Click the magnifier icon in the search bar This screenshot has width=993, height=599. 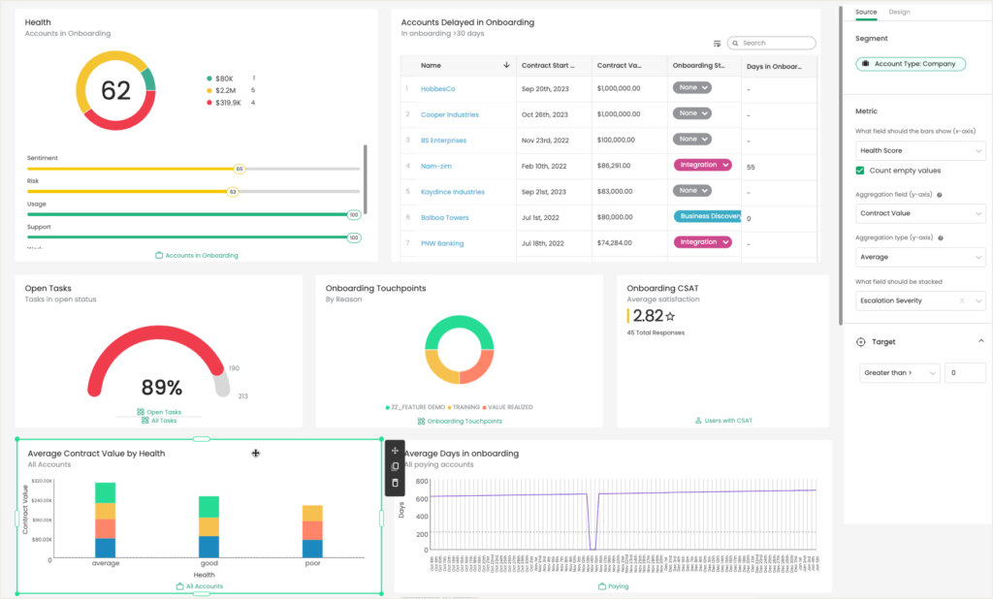pos(737,43)
